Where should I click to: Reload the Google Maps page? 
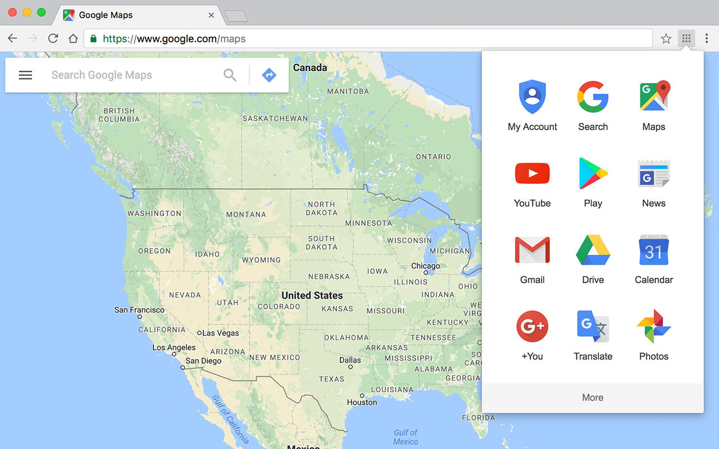53,39
